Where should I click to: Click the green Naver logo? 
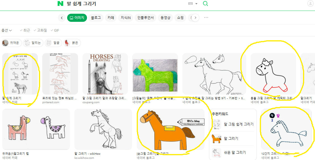[60, 4]
